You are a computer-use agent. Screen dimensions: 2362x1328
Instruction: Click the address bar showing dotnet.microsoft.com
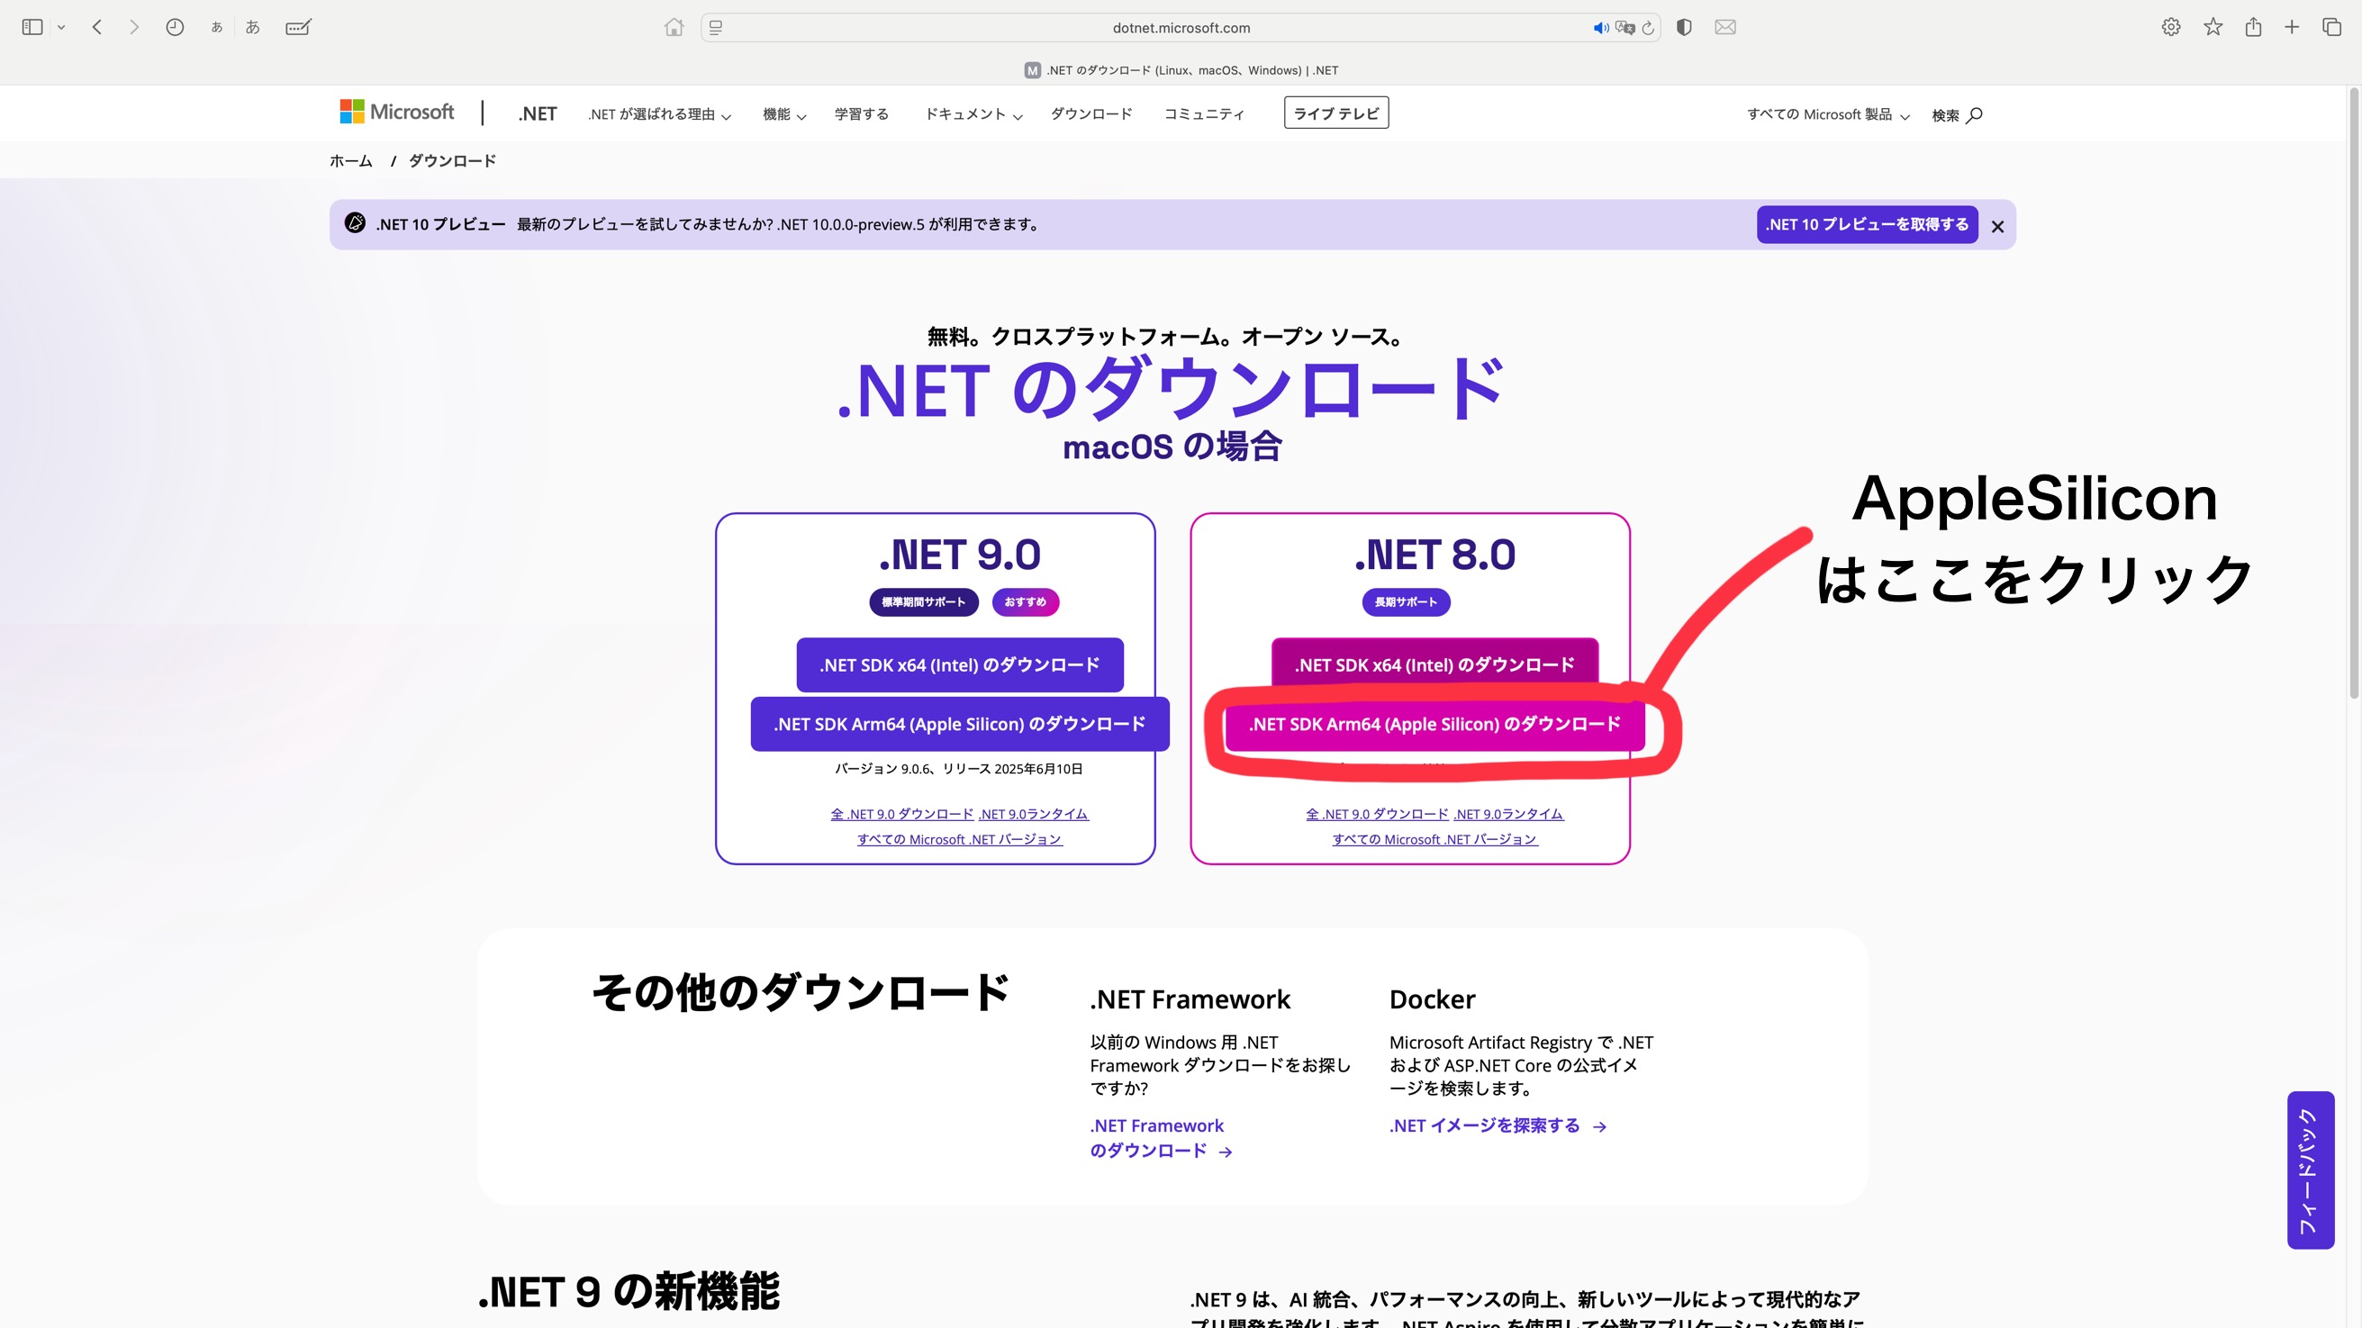point(1181,28)
